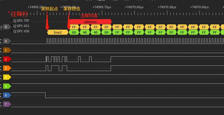Select the red channel 2 label tag
This screenshot has height=115, width=224.
pyautogui.click(x=7, y=59)
